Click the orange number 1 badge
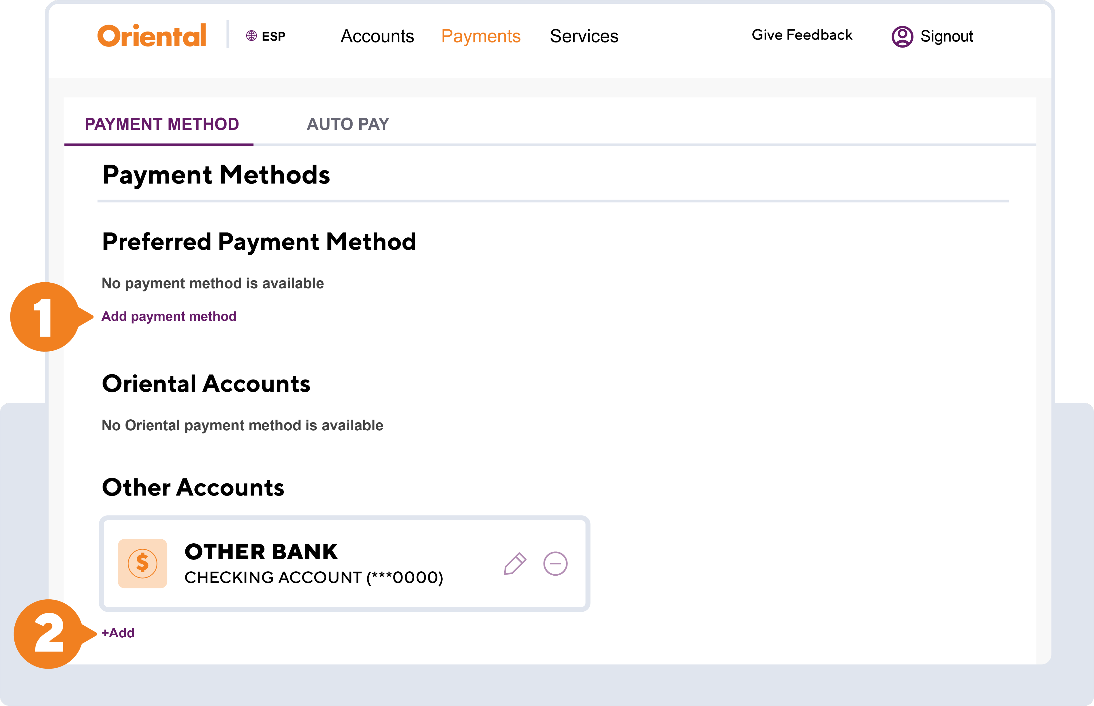This screenshot has height=706, width=1094. pos(45,317)
